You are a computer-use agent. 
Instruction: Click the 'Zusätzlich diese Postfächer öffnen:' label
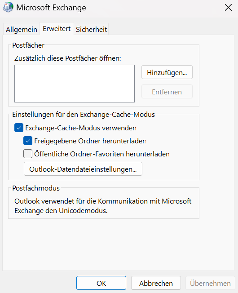[x=67, y=58]
